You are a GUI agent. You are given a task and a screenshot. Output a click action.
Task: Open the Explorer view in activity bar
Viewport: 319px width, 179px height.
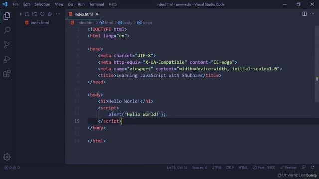point(7,16)
